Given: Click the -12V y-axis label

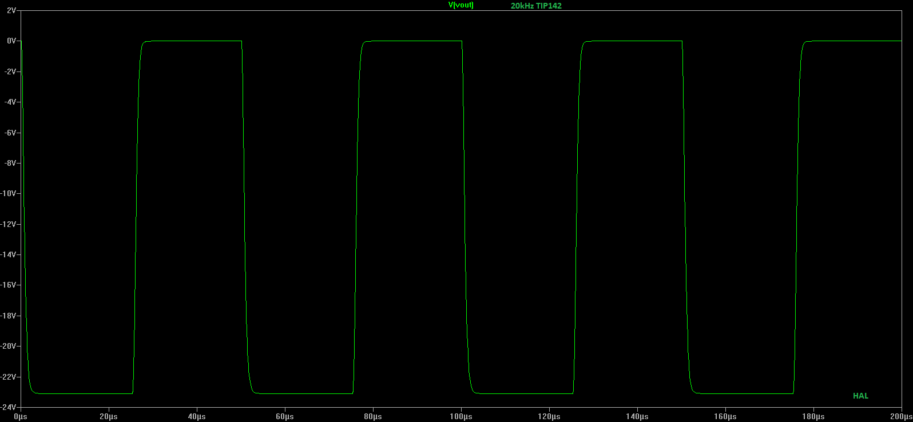Looking at the screenshot, I should click(x=8, y=224).
